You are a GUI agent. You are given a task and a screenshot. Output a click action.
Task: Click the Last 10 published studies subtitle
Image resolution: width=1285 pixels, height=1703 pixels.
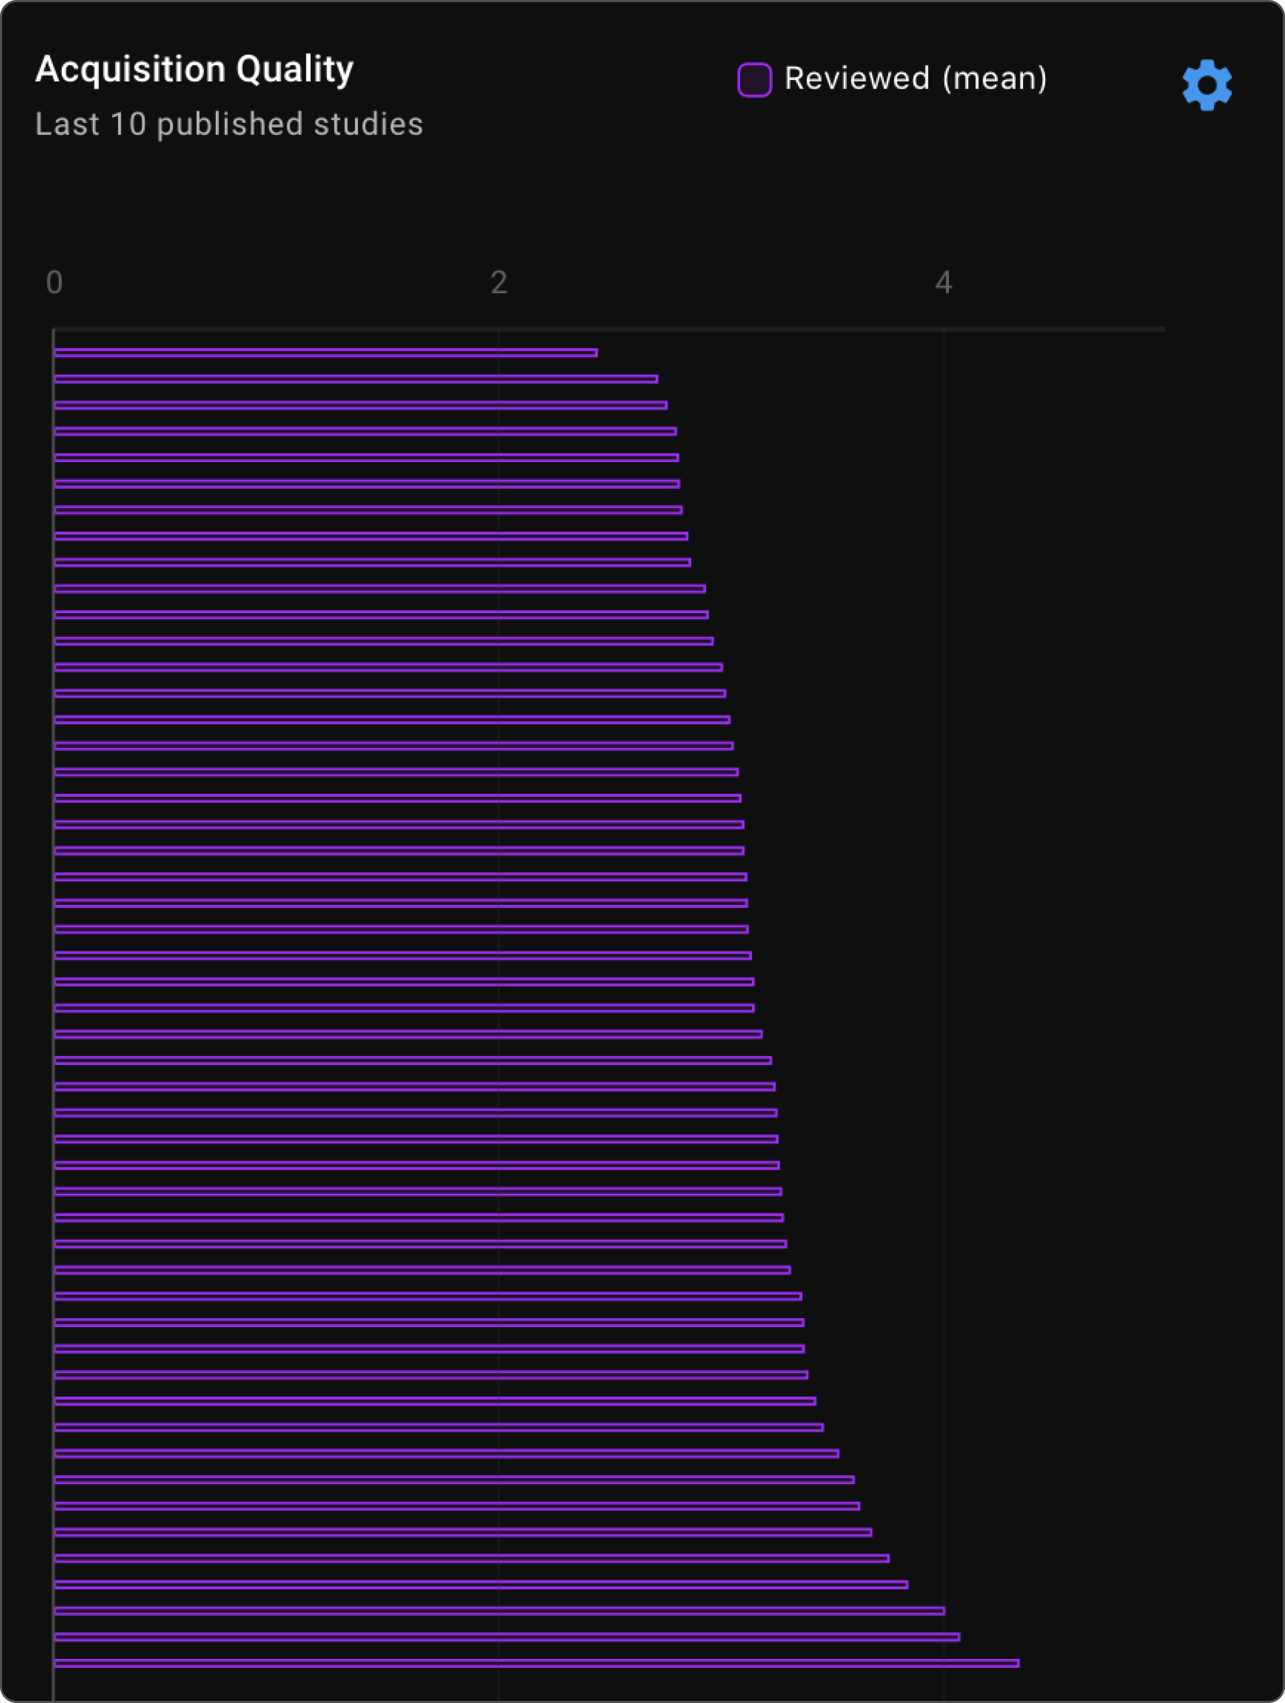(229, 124)
